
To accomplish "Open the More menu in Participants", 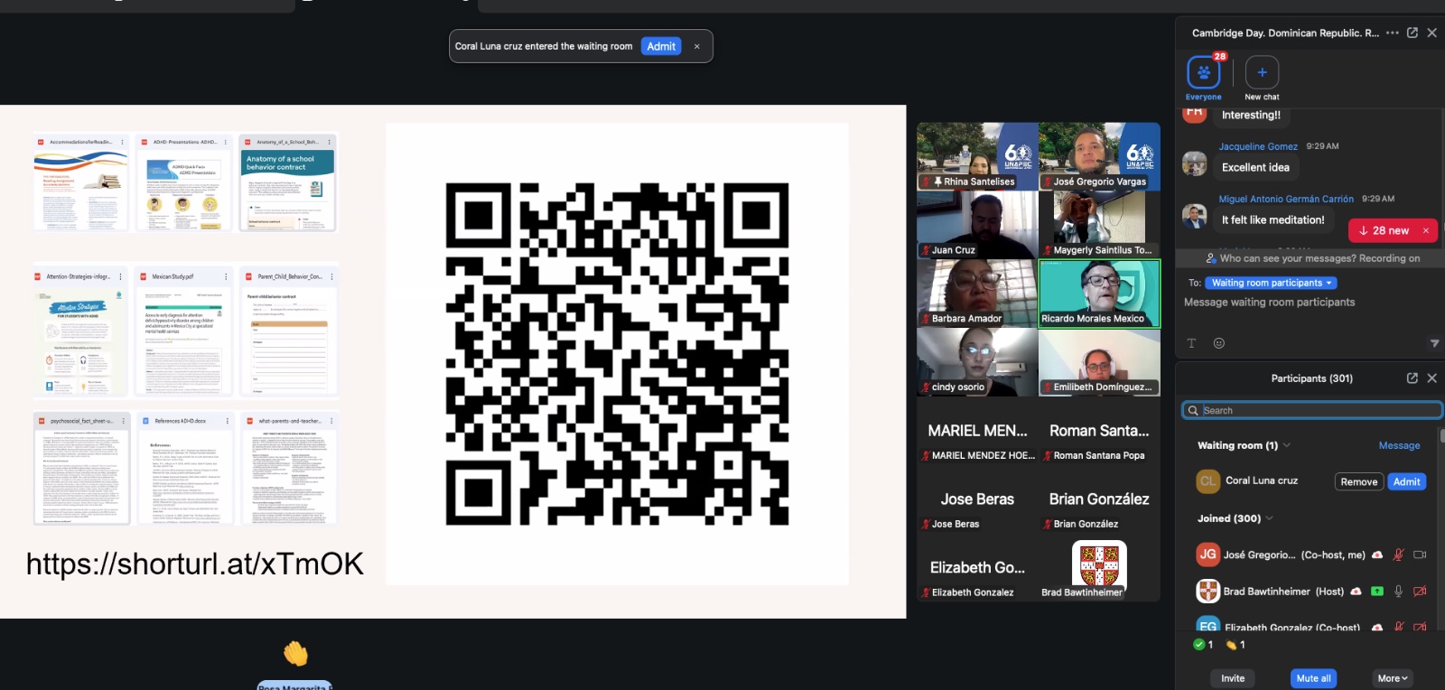I will [x=1392, y=678].
